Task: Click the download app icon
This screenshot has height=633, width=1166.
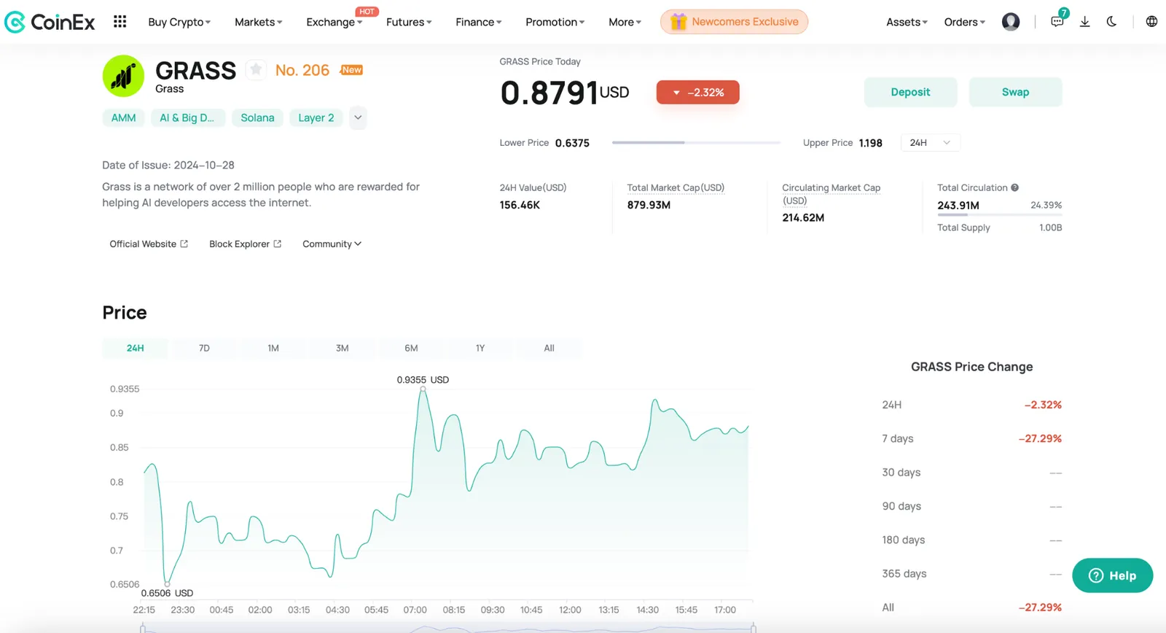Action: pos(1084,22)
